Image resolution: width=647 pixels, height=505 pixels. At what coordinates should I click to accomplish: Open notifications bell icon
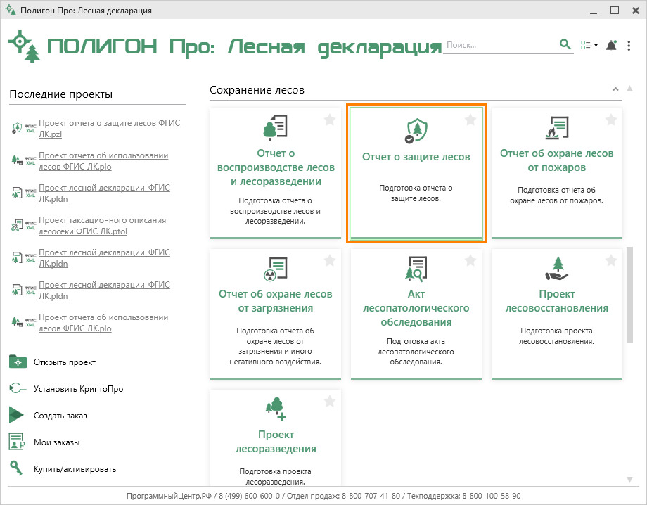(611, 46)
